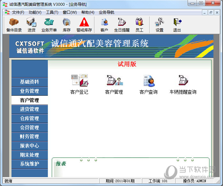The width and height of the screenshot is (223, 186).
Task: Open the 功能(V) menu
Action: 35,12
